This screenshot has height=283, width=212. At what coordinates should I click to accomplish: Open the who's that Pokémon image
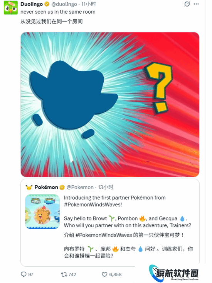110,104
